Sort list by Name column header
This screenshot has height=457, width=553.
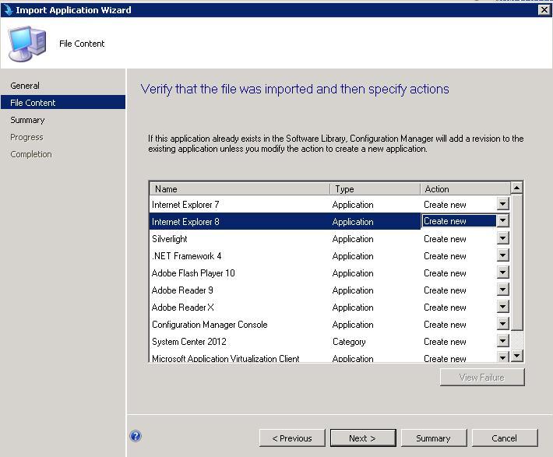(240, 189)
